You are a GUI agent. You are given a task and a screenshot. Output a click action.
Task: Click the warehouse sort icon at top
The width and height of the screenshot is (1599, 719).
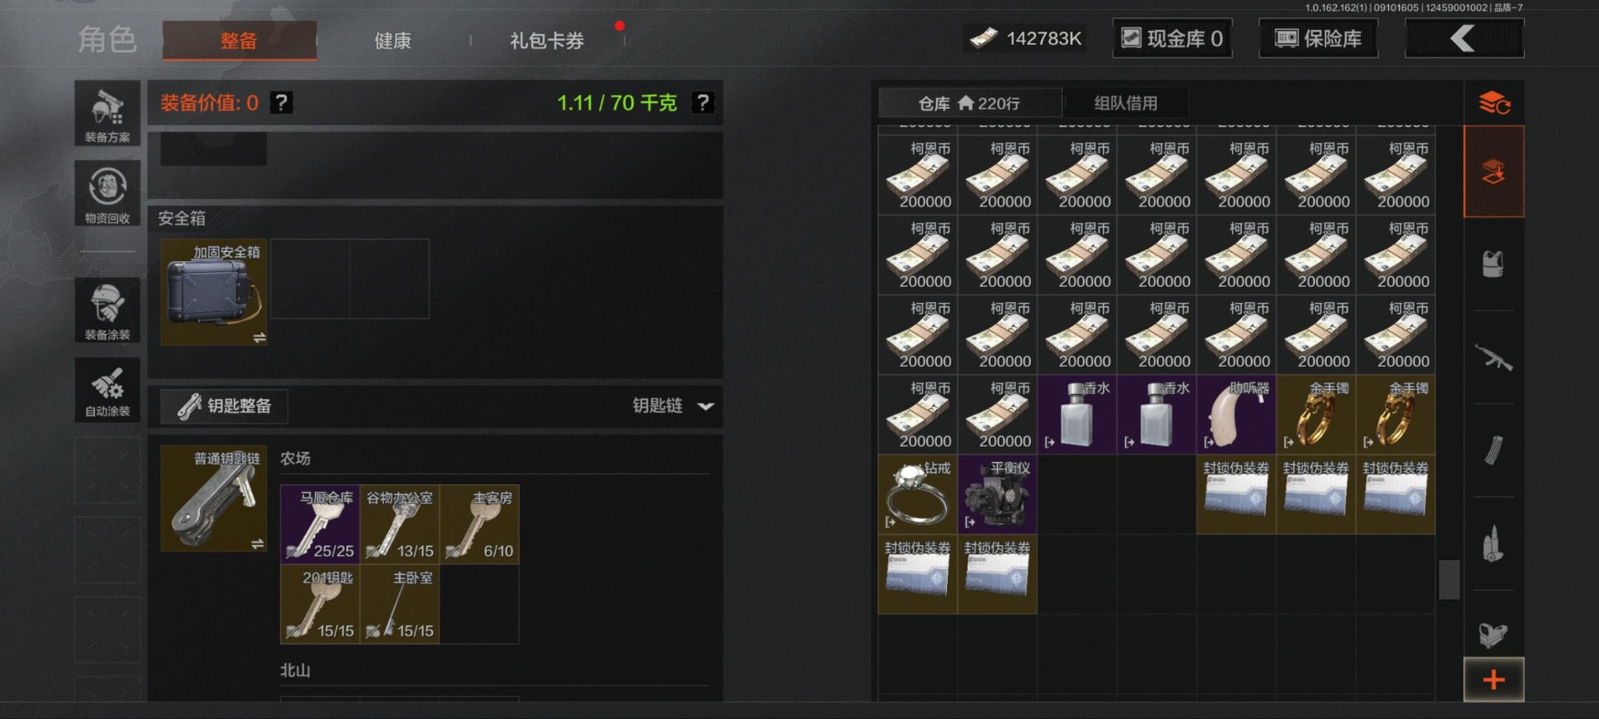(1494, 103)
